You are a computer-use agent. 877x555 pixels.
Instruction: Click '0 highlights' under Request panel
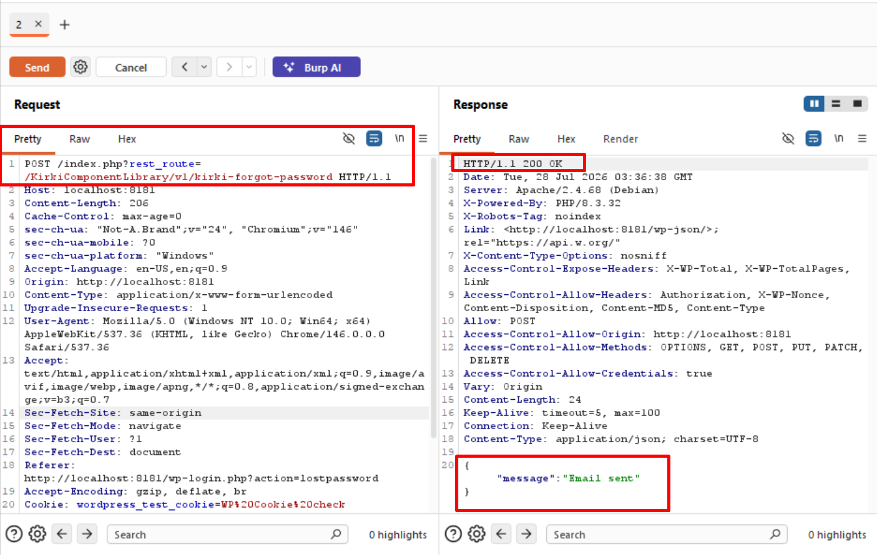click(398, 534)
